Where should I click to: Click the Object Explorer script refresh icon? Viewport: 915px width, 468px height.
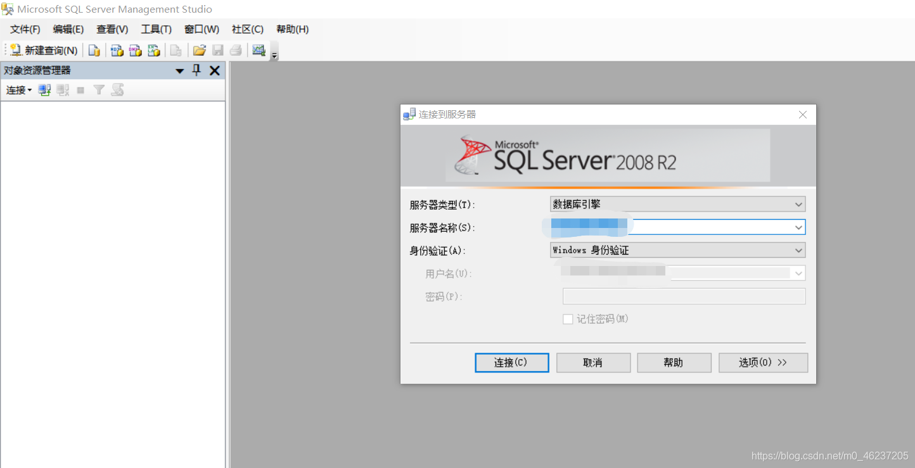[117, 90]
